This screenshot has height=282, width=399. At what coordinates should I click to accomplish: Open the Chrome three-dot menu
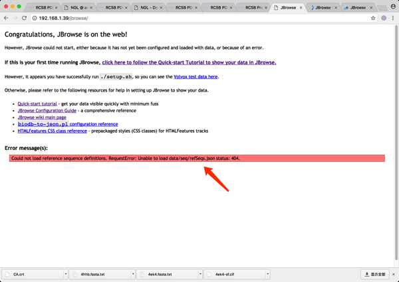click(393, 18)
